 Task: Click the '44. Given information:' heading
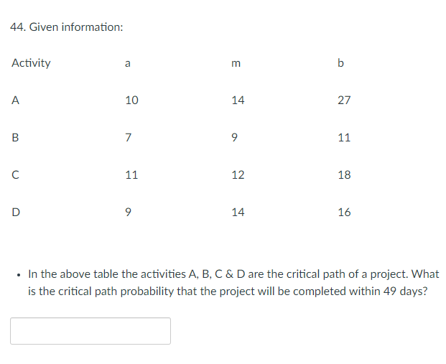(x=67, y=27)
